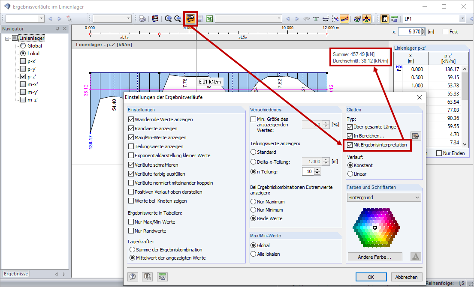Viewport: 474px width, 287px height.
Task: Select 'Summe der Ergebniskombination' radio
Action: [x=132, y=250]
